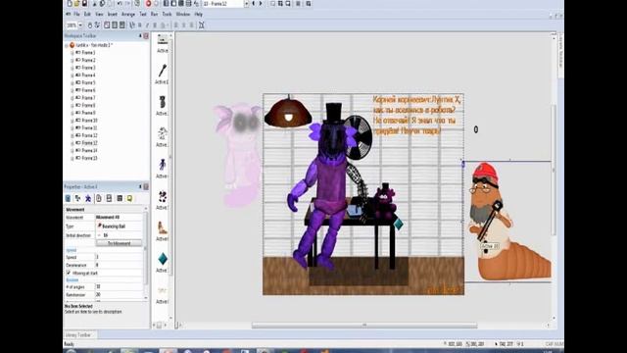The image size is (627, 353).
Task: Select the orange Russian dialogue text object
Action: coord(417,116)
